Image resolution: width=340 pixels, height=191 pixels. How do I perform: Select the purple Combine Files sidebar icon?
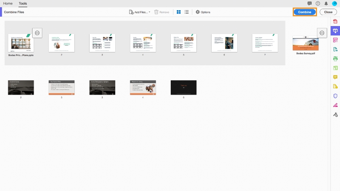click(x=335, y=31)
